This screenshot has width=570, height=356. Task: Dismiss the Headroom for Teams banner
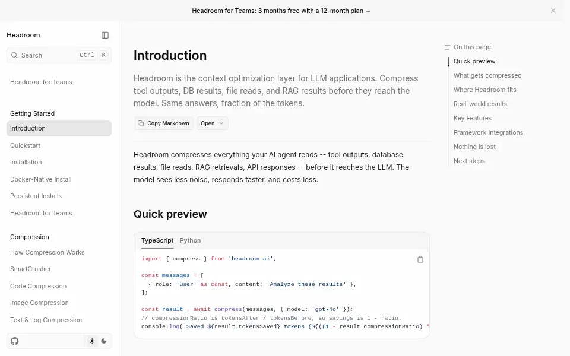click(553, 11)
